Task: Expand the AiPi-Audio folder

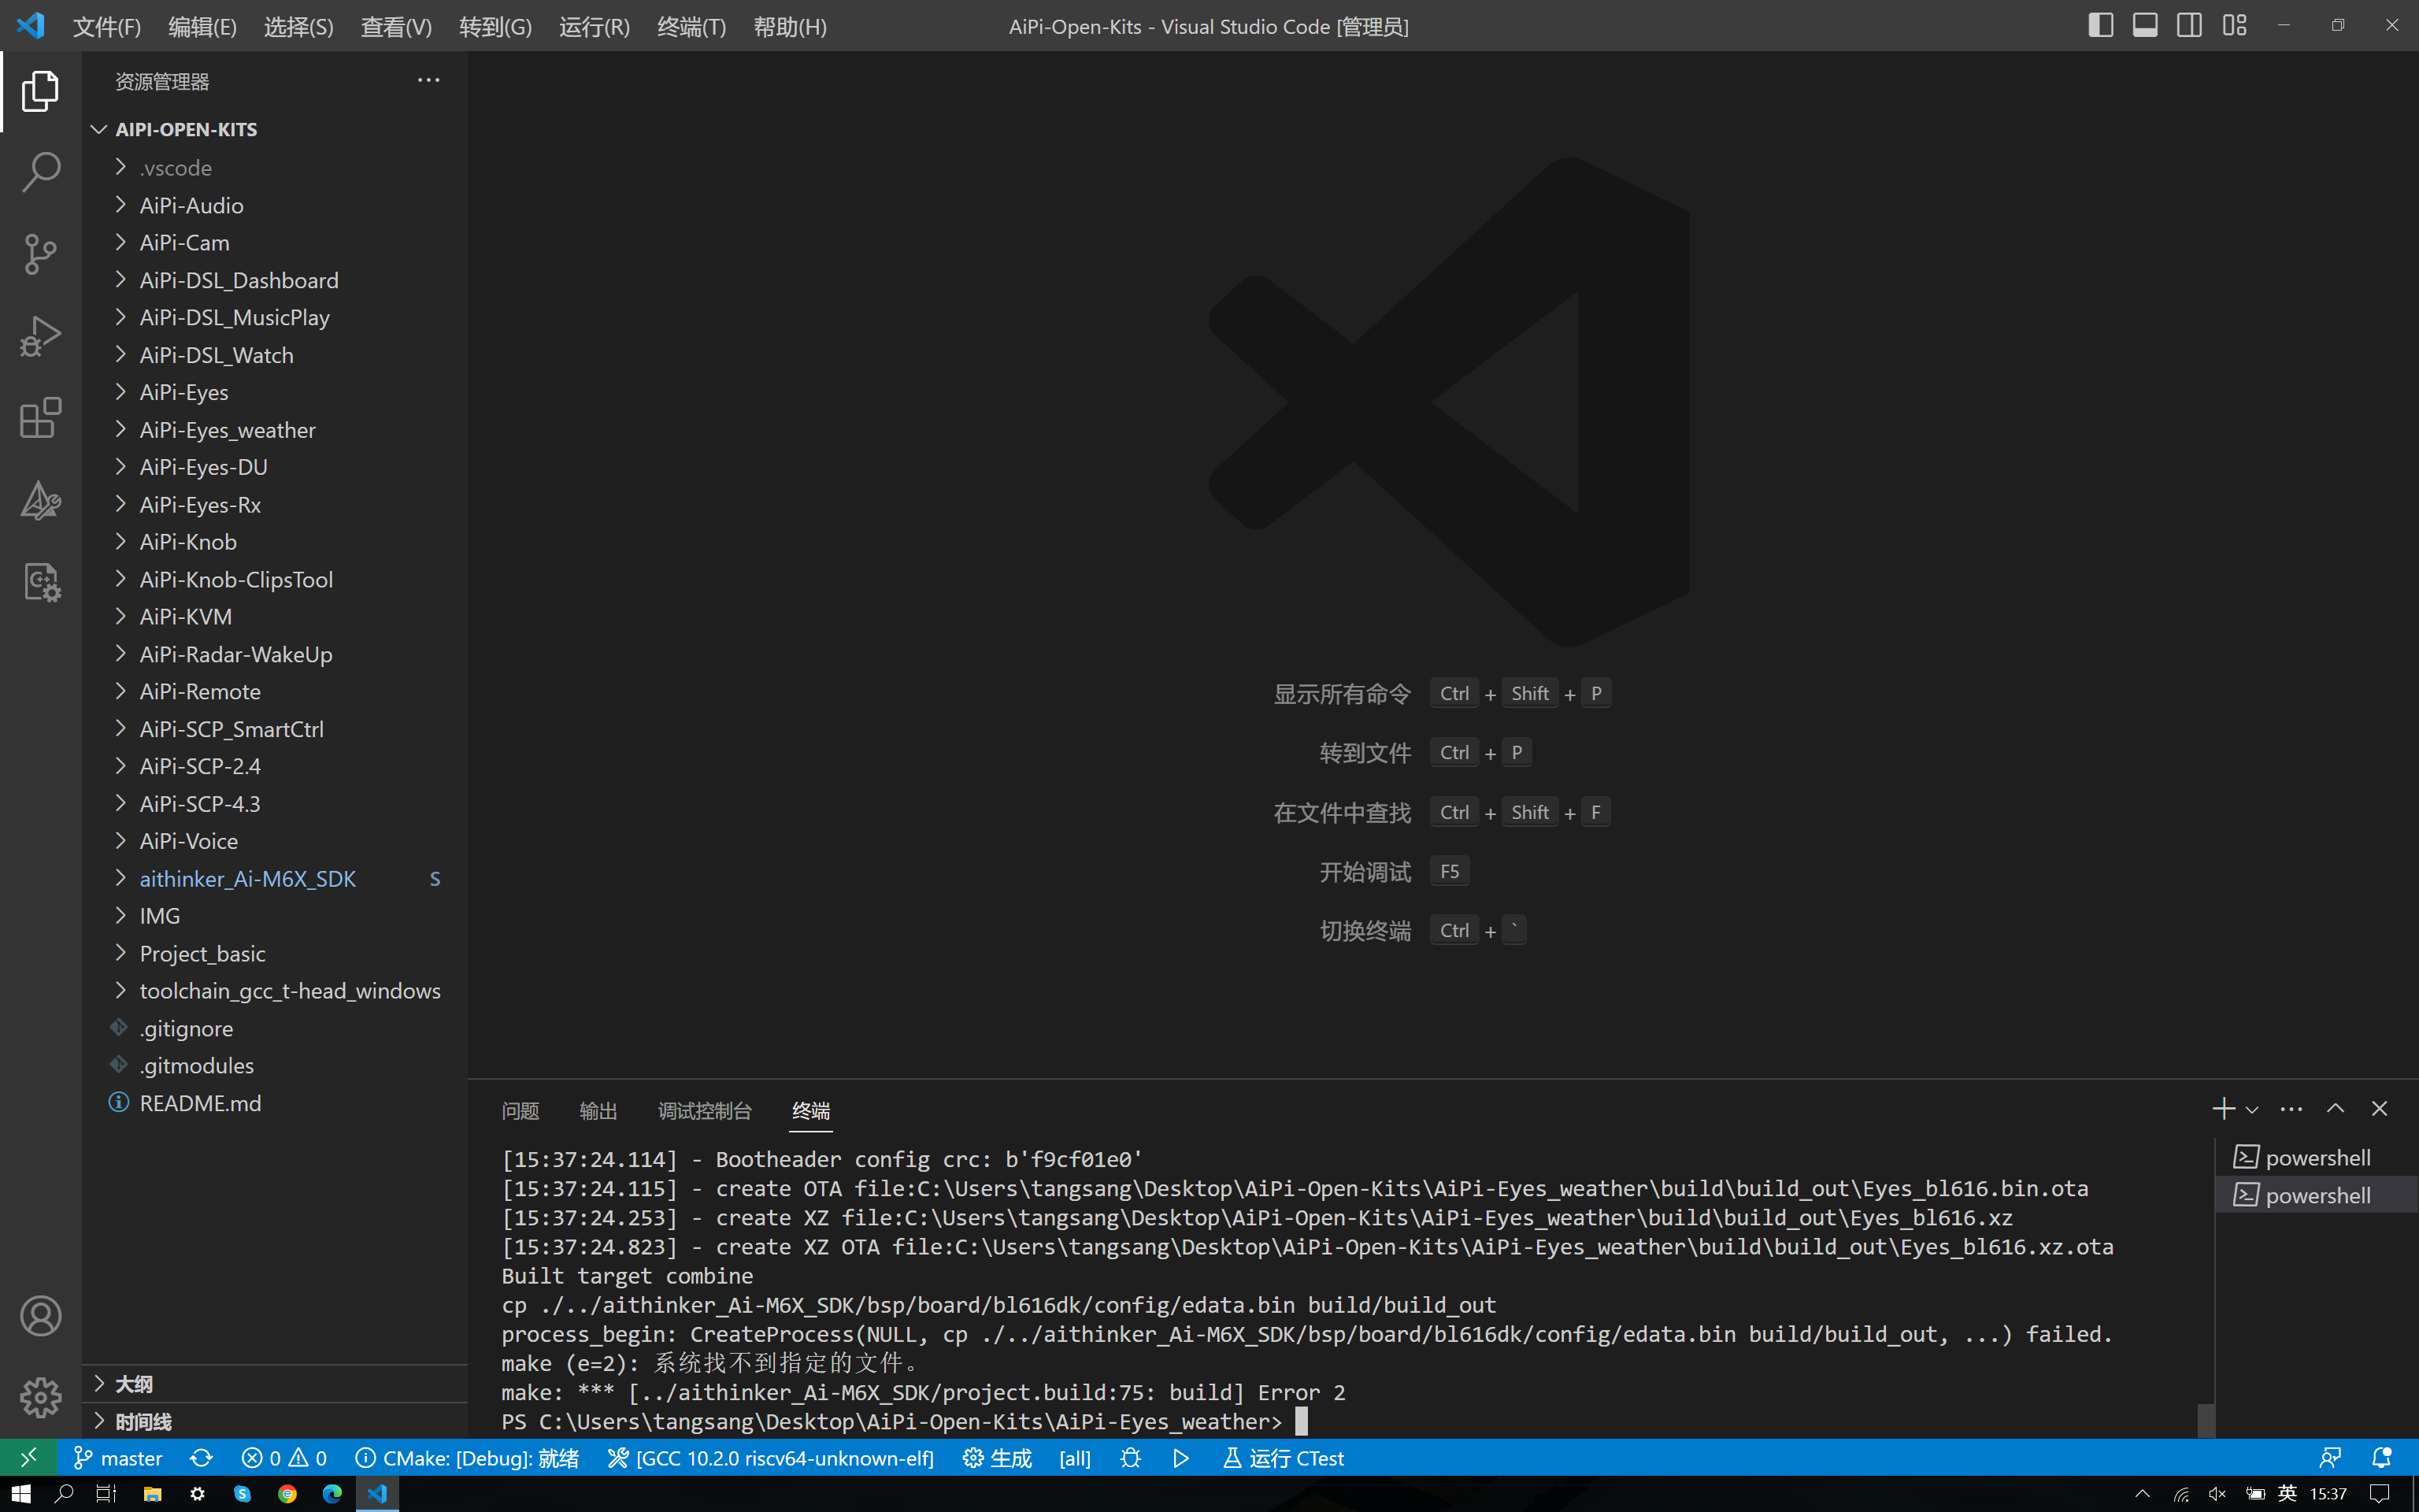Action: pyautogui.click(x=275, y=205)
